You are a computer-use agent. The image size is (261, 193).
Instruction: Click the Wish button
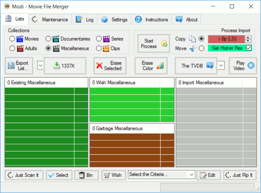114,175
